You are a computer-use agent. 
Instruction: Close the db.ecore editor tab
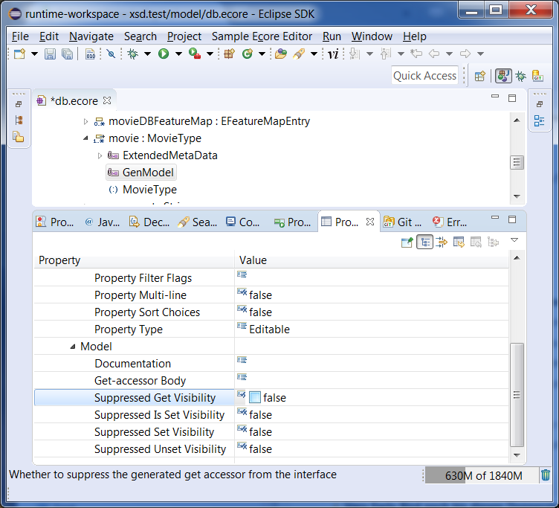click(107, 100)
